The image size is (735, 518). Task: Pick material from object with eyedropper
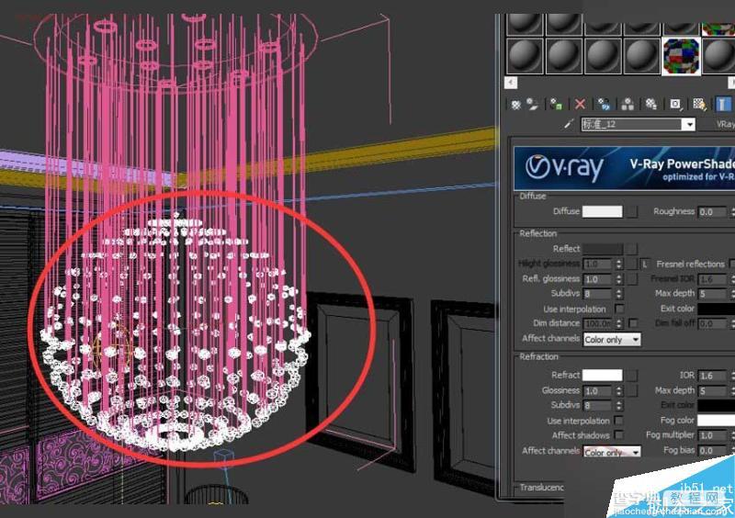pos(569,124)
